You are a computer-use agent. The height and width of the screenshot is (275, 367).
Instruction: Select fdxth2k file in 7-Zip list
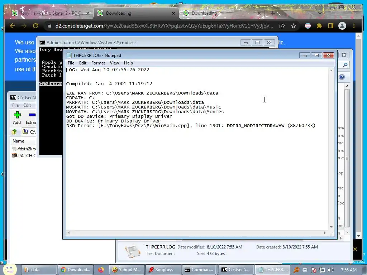(24, 149)
